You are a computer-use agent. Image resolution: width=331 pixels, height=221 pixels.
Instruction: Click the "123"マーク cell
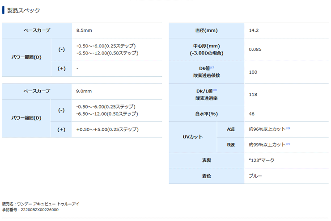pos(262,160)
